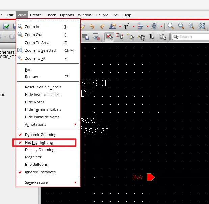This screenshot has width=209, height=204.
Task: Click the select text labels cursor icon
Action: [x=151, y=37]
